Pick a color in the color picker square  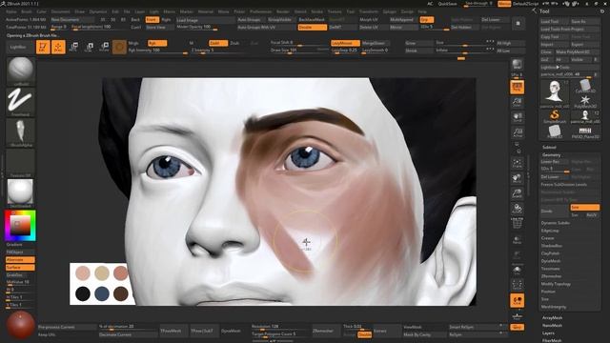click(x=20, y=226)
